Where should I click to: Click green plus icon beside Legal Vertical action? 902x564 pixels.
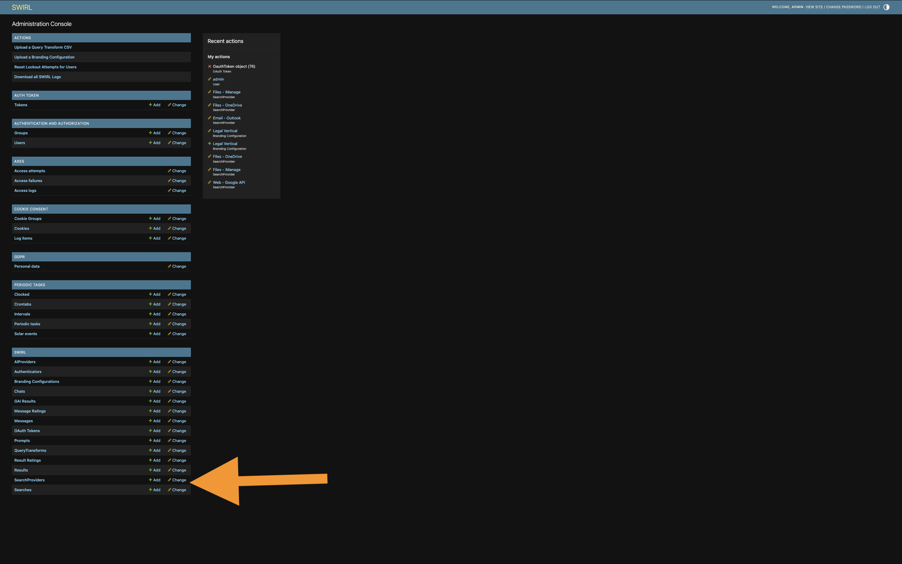tap(209, 143)
